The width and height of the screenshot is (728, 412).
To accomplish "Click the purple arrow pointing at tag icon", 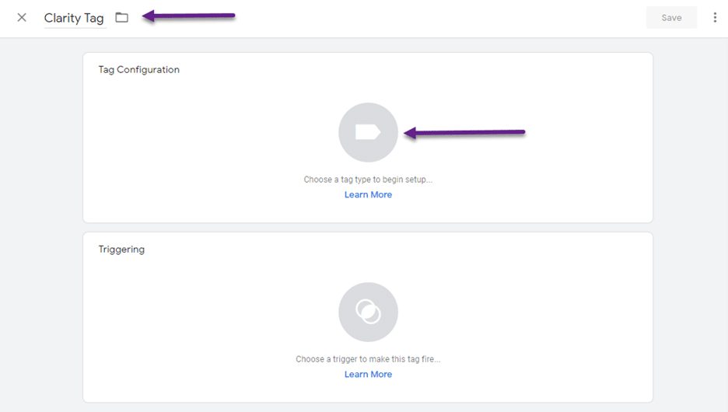I will [x=464, y=133].
